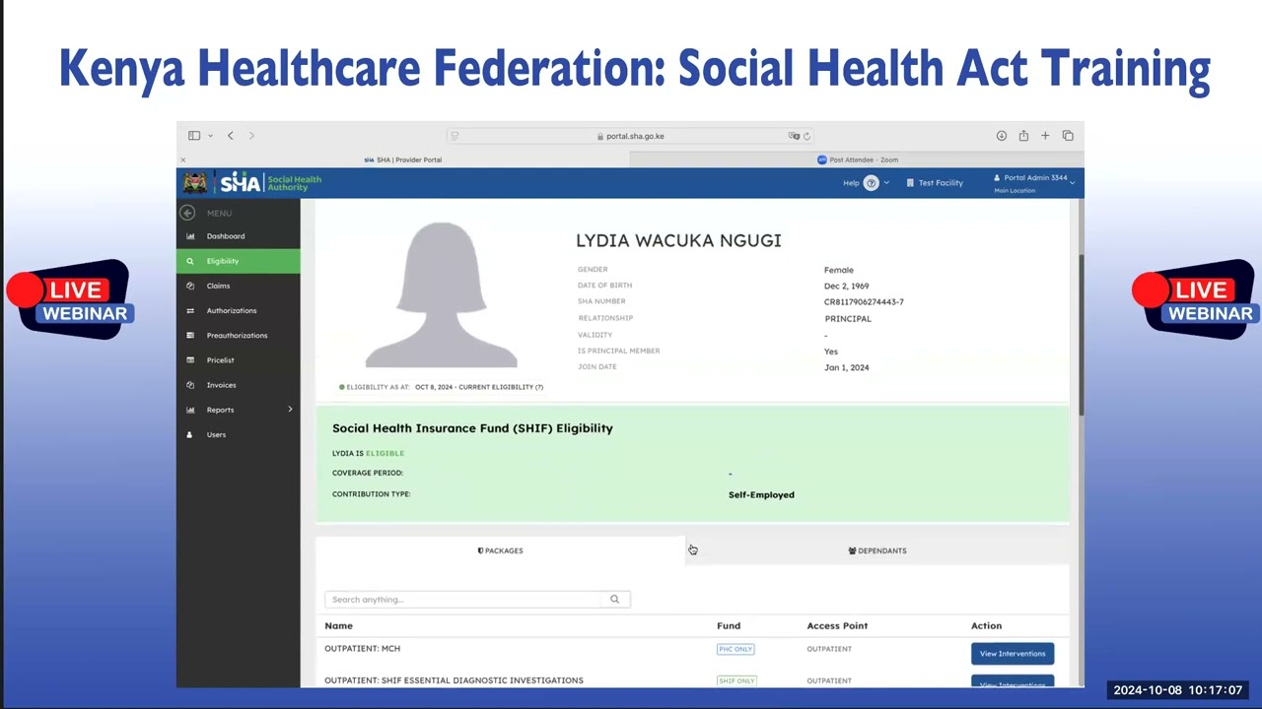The height and width of the screenshot is (709, 1262).
Task: Click Self-Employed contribution type value
Action: (761, 495)
